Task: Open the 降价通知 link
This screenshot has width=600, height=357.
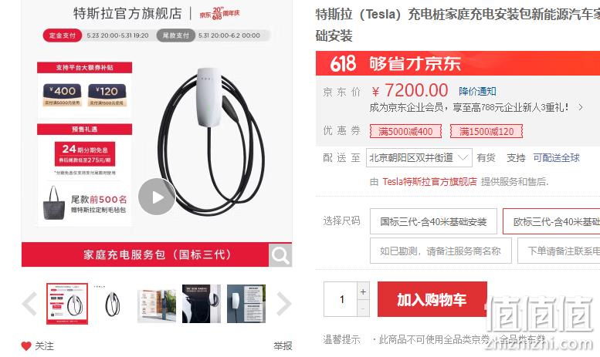Action: pos(477,91)
